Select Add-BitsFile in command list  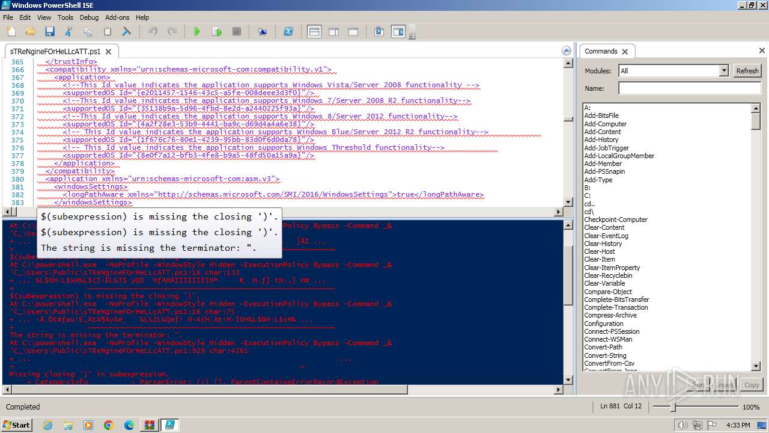(x=601, y=115)
